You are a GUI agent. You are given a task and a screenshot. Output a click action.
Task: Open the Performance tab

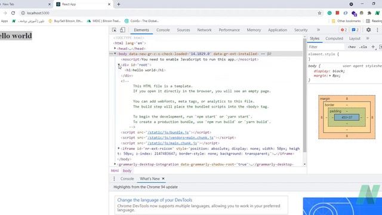[229, 30]
